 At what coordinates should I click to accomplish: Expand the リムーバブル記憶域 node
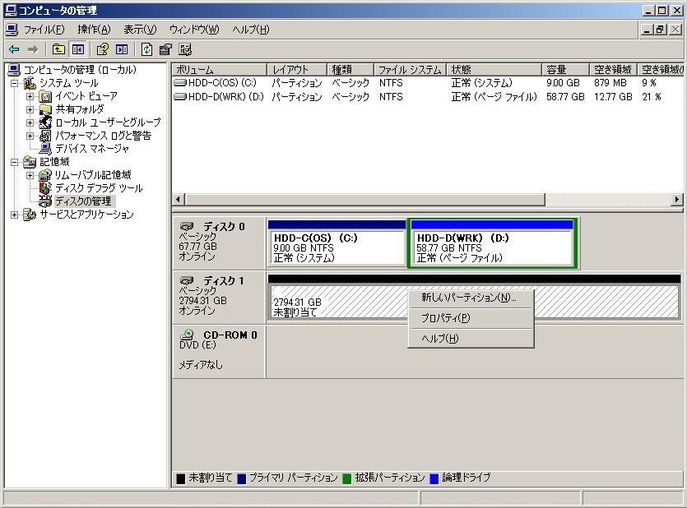pos(30,175)
